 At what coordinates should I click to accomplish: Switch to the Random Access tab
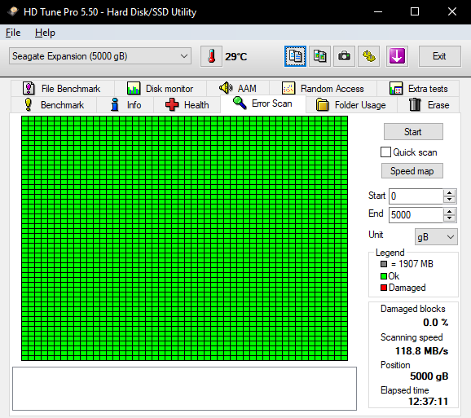click(324, 89)
